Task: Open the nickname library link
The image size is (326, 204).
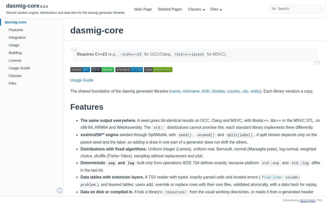Action: pyautogui.click(x=191, y=91)
